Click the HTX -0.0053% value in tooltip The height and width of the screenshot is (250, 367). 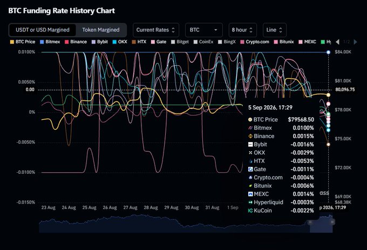[302, 161]
